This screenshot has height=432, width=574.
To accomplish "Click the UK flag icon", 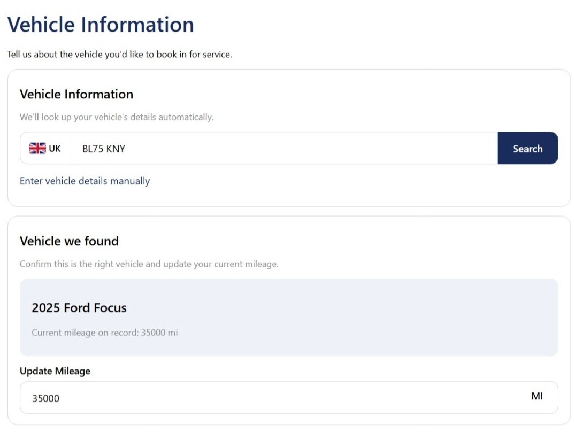I will coord(37,148).
